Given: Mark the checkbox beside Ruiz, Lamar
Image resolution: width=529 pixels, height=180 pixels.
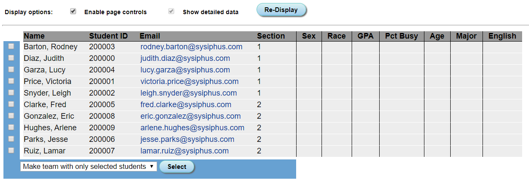Looking at the screenshot, I should click(x=11, y=150).
